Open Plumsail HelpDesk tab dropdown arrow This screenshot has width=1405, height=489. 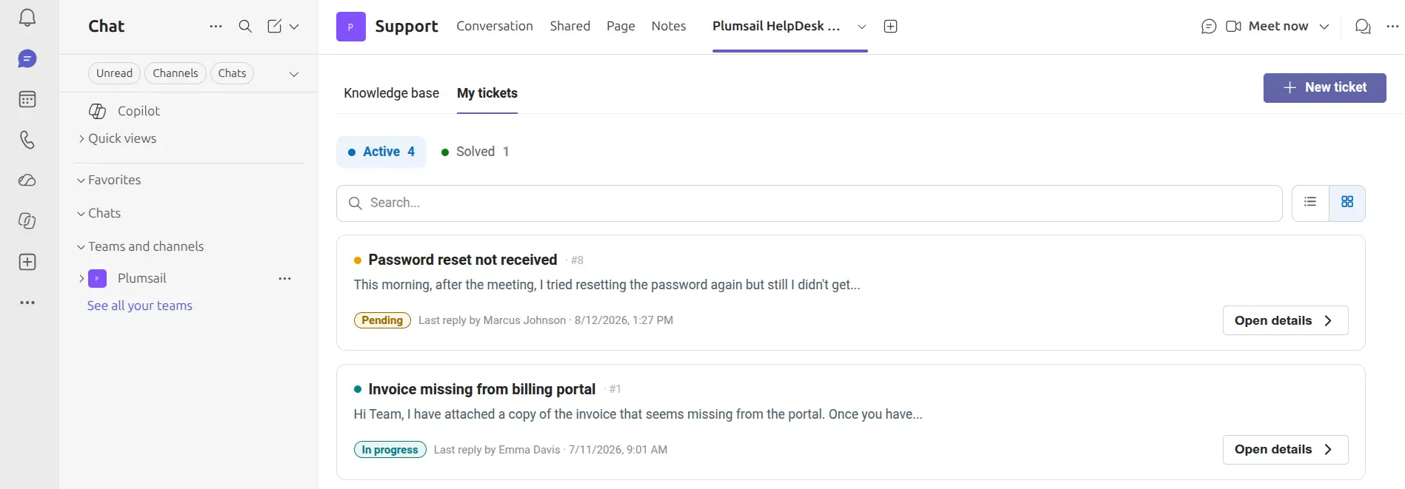coord(862,27)
